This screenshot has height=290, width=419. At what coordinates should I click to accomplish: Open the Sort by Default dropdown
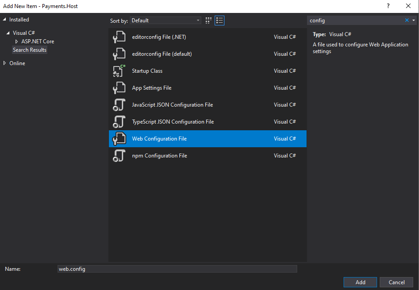166,21
